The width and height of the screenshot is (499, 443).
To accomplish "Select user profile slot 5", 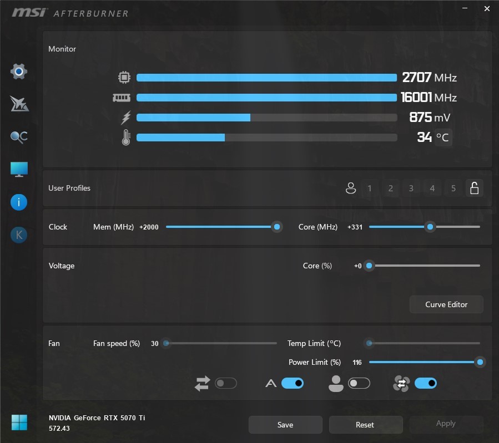I will click(x=453, y=188).
